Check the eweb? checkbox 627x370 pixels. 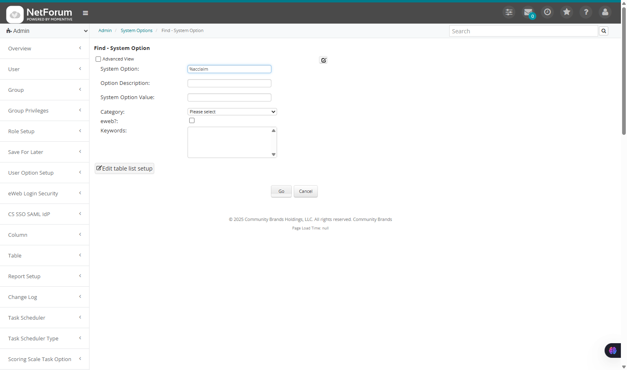click(192, 121)
